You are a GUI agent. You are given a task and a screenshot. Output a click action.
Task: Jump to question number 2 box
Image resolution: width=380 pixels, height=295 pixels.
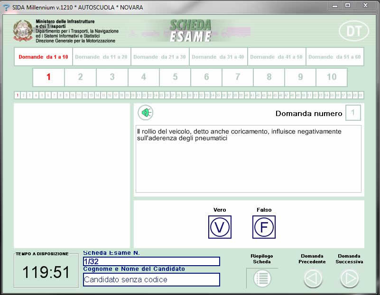[x=80, y=77]
